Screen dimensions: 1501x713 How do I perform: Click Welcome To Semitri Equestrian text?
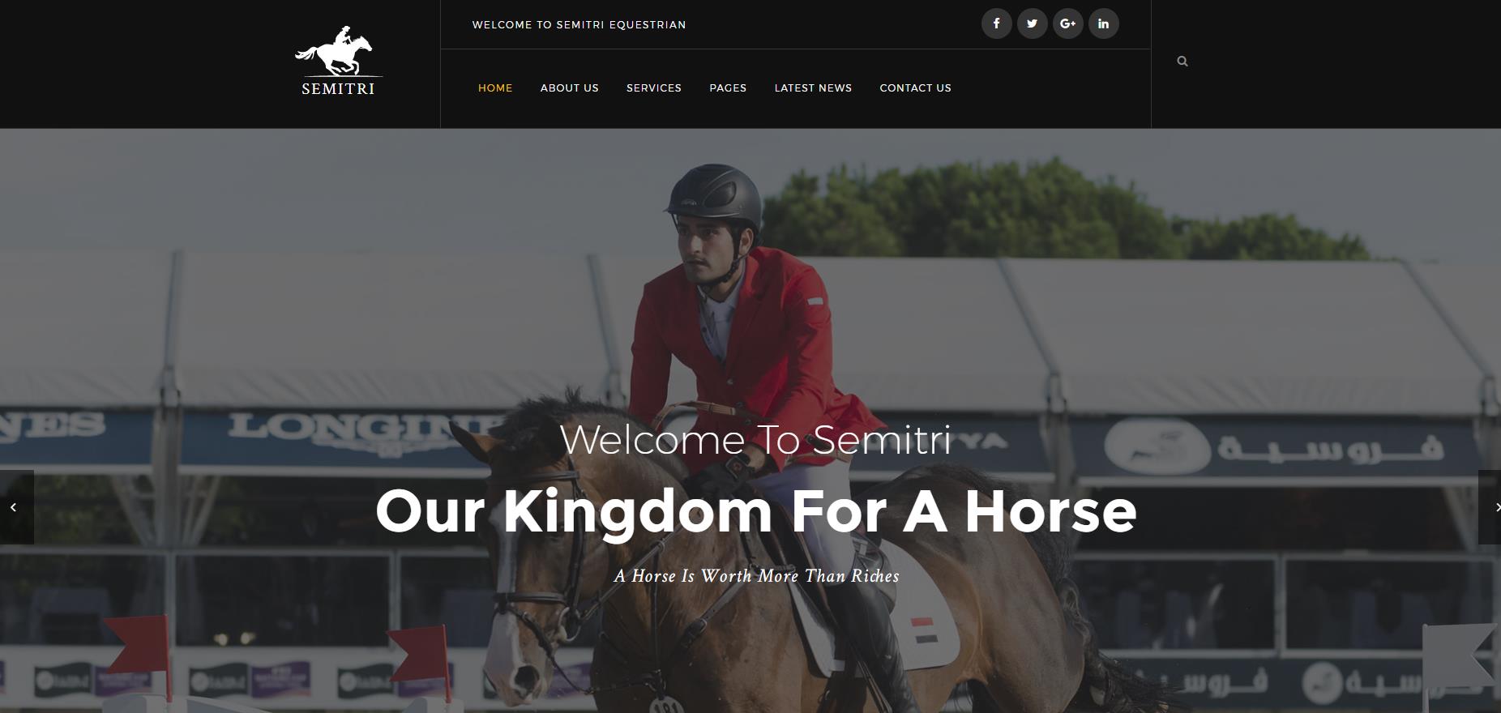tap(579, 25)
